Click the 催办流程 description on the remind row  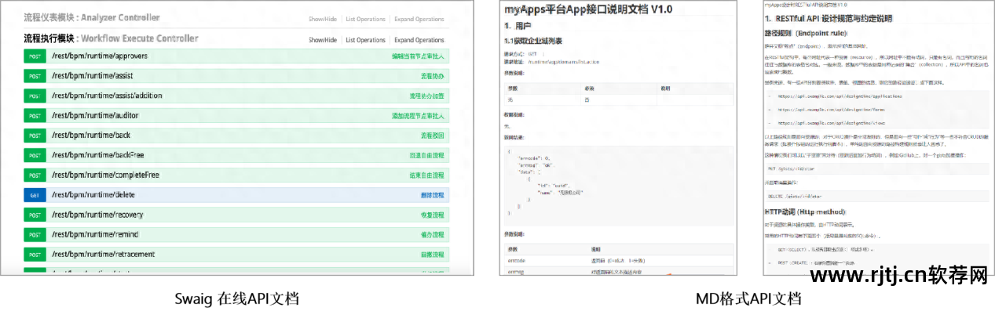pos(432,234)
